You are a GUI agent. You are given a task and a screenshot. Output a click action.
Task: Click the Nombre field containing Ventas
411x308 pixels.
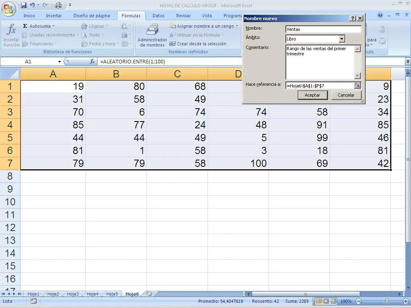pos(324,29)
